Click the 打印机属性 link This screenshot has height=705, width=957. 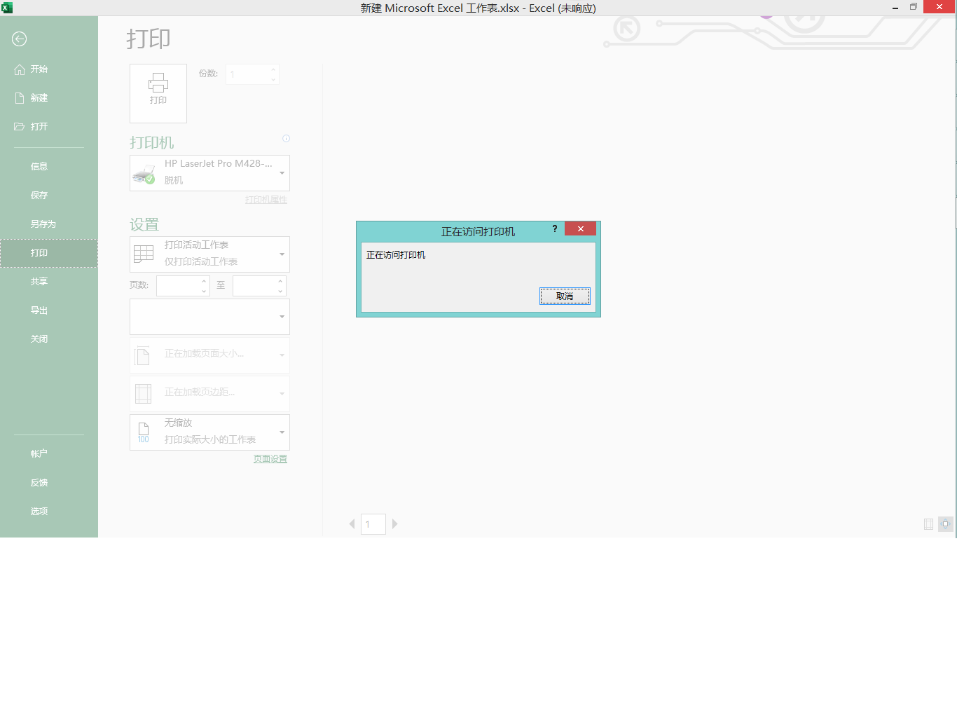pyautogui.click(x=266, y=200)
